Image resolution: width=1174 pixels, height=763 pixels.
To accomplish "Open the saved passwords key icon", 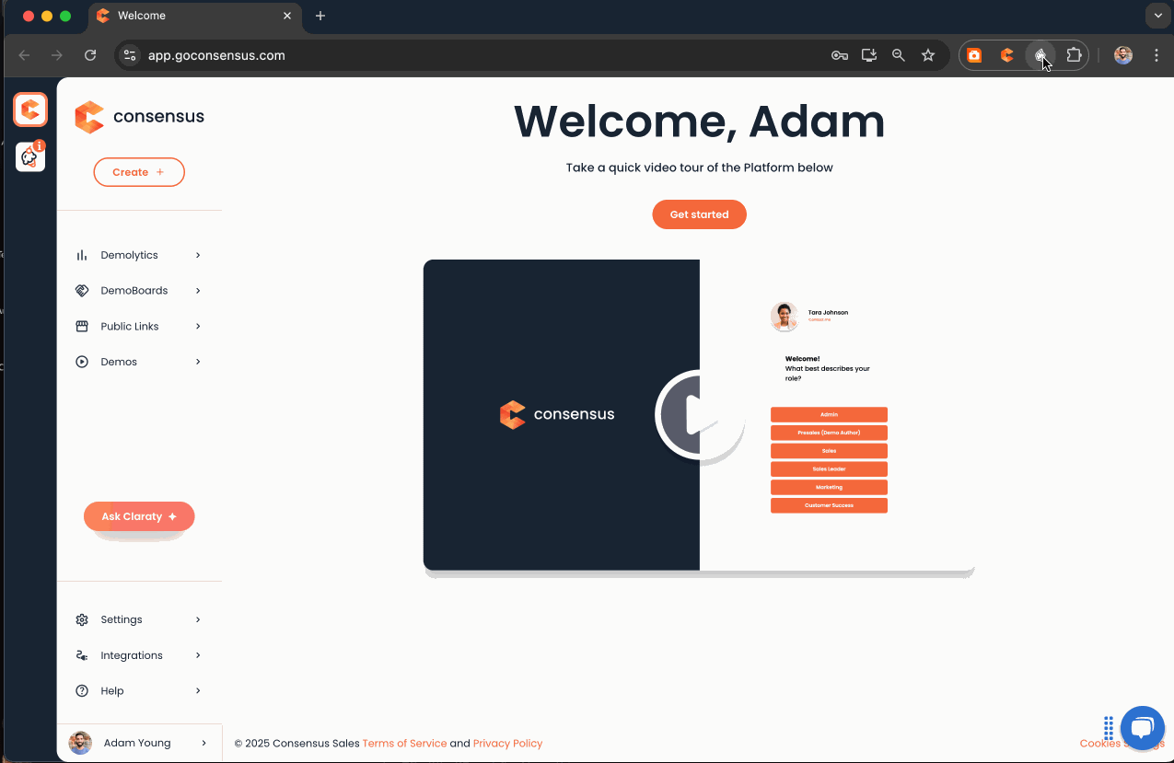I will point(840,55).
